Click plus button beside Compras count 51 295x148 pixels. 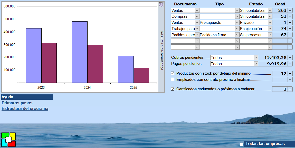click(290, 16)
